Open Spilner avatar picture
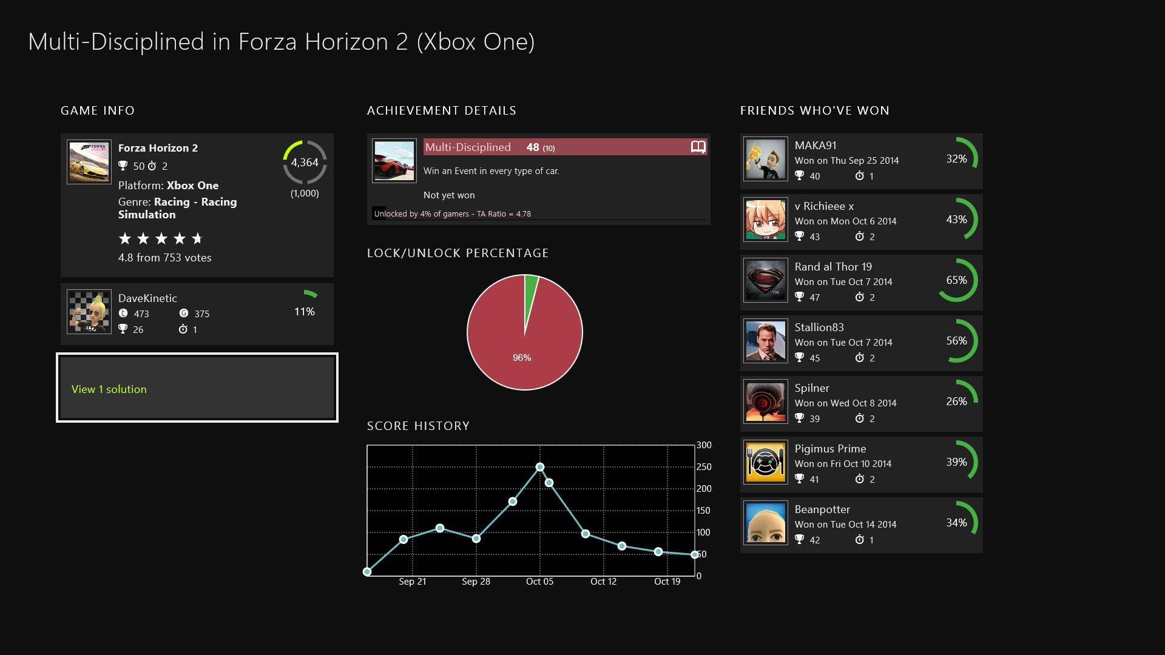The image size is (1165, 655). pyautogui.click(x=766, y=401)
